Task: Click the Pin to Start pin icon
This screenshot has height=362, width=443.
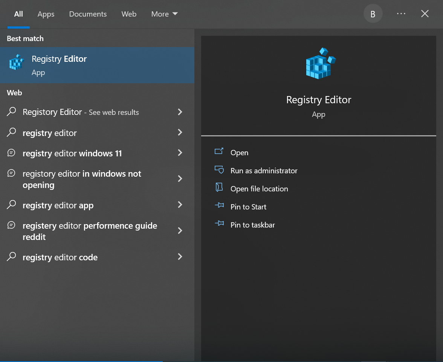Action: point(219,206)
